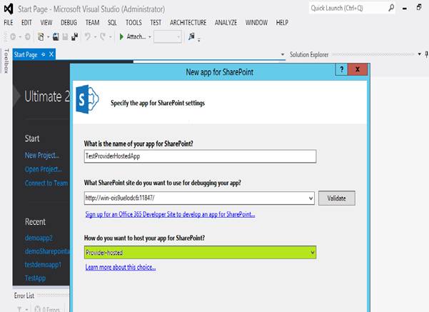Click the restore Visual Studio window button
Screen dimensions: 429x312
click(x=419, y=7)
